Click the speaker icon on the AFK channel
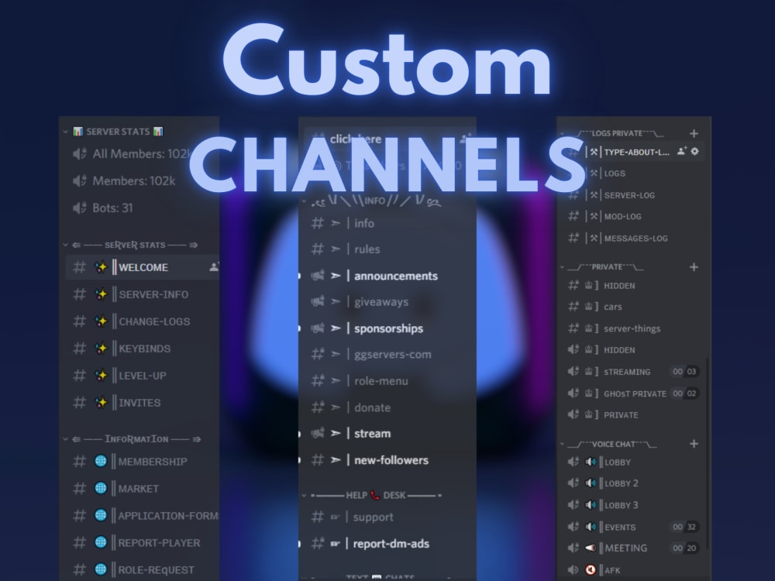 (573, 569)
